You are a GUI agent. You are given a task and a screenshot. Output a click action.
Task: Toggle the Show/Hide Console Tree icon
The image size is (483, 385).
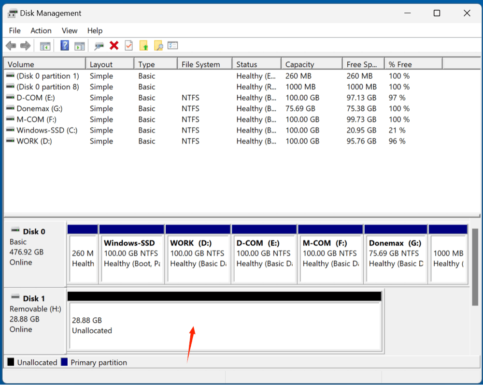(45, 45)
